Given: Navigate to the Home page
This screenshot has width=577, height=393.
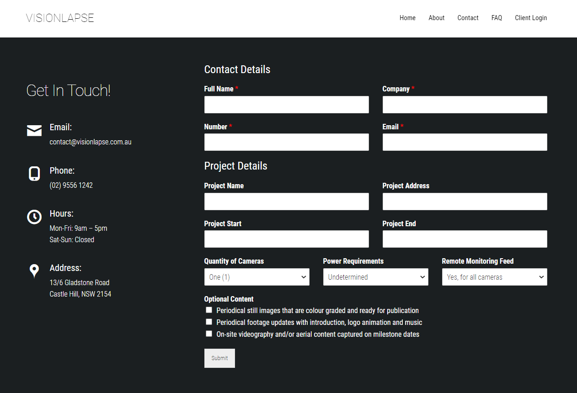Looking at the screenshot, I should coord(407,18).
